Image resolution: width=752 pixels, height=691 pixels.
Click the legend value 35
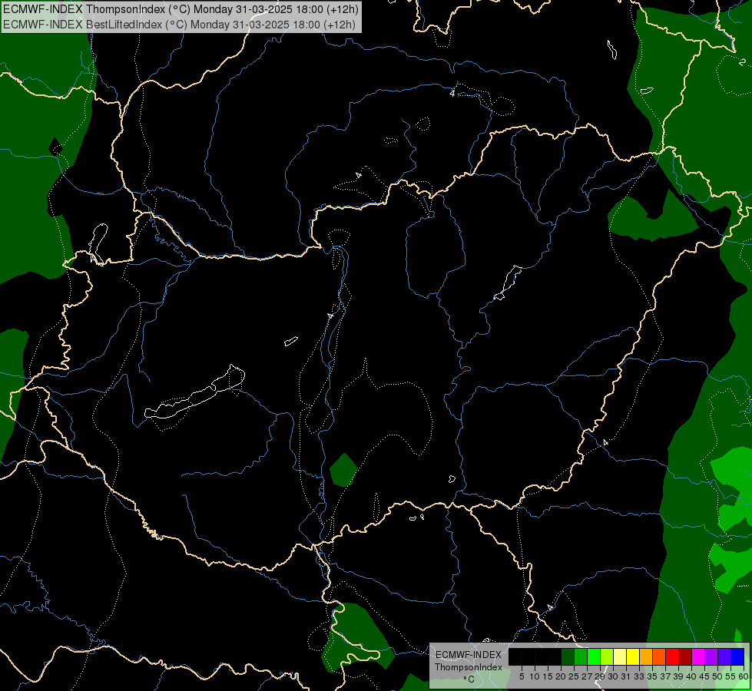[x=652, y=676]
